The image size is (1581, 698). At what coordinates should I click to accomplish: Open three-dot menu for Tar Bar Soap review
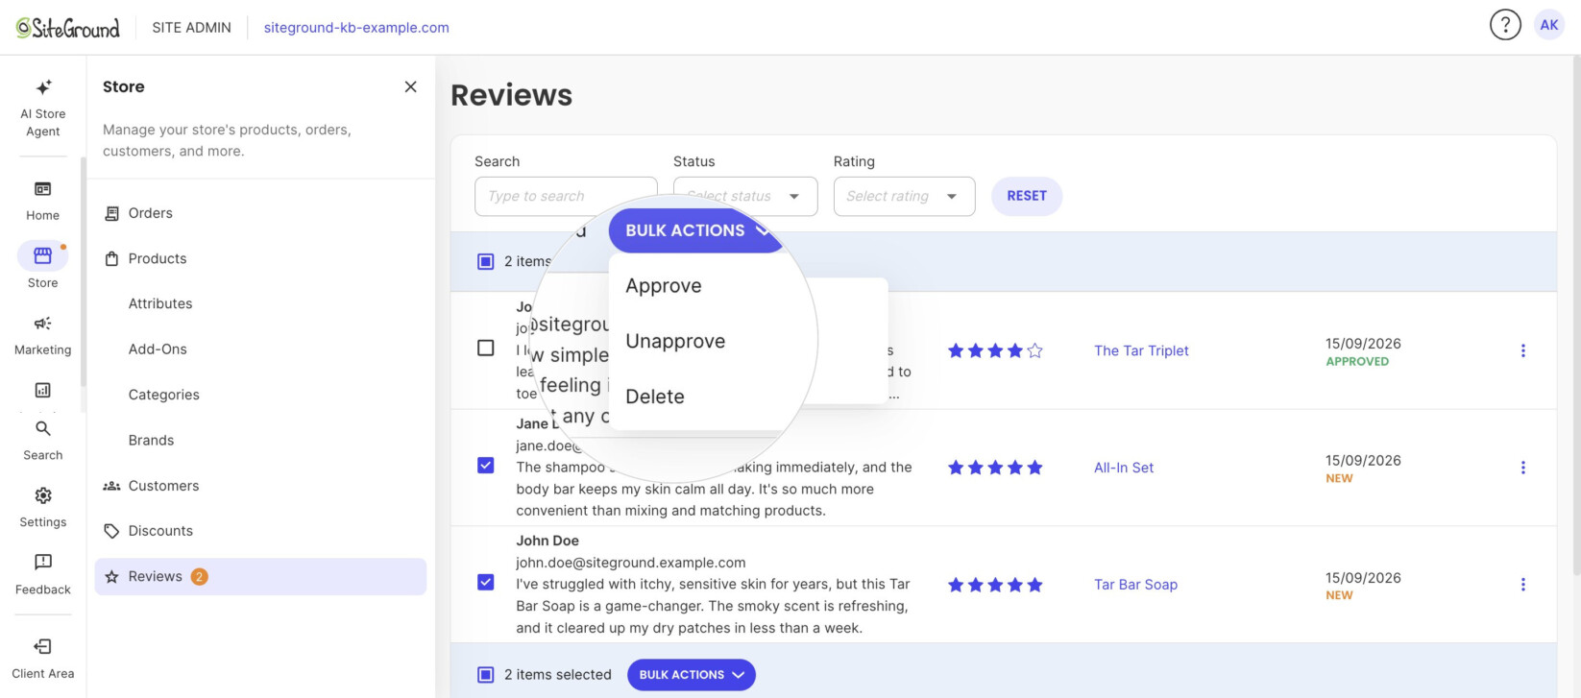pos(1522,584)
